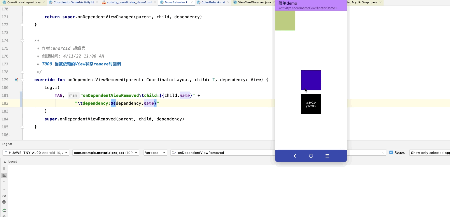450x217 pixels.
Task: Click the search magnifier history icon
Action: pos(174,153)
